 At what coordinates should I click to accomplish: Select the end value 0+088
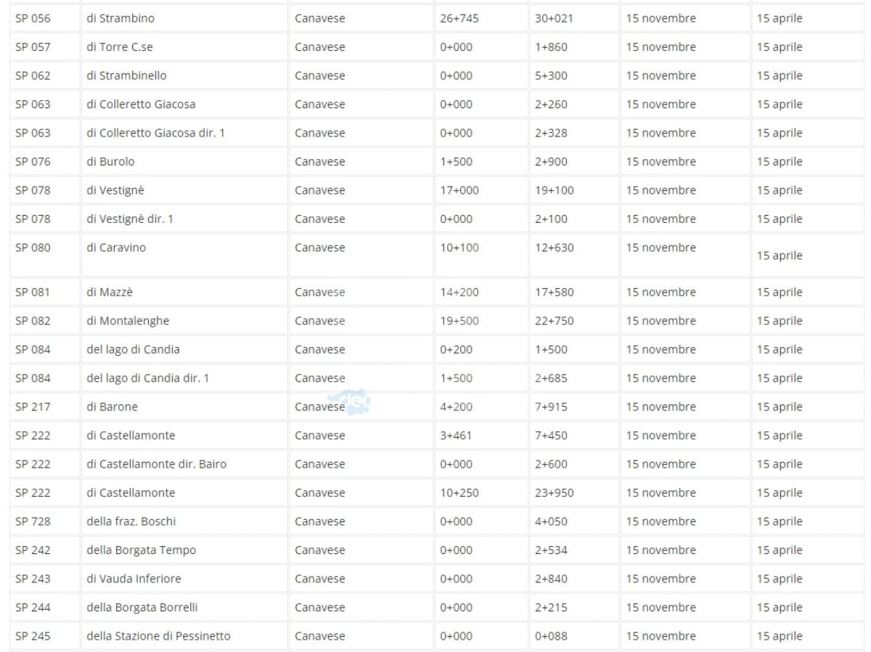click(x=551, y=636)
